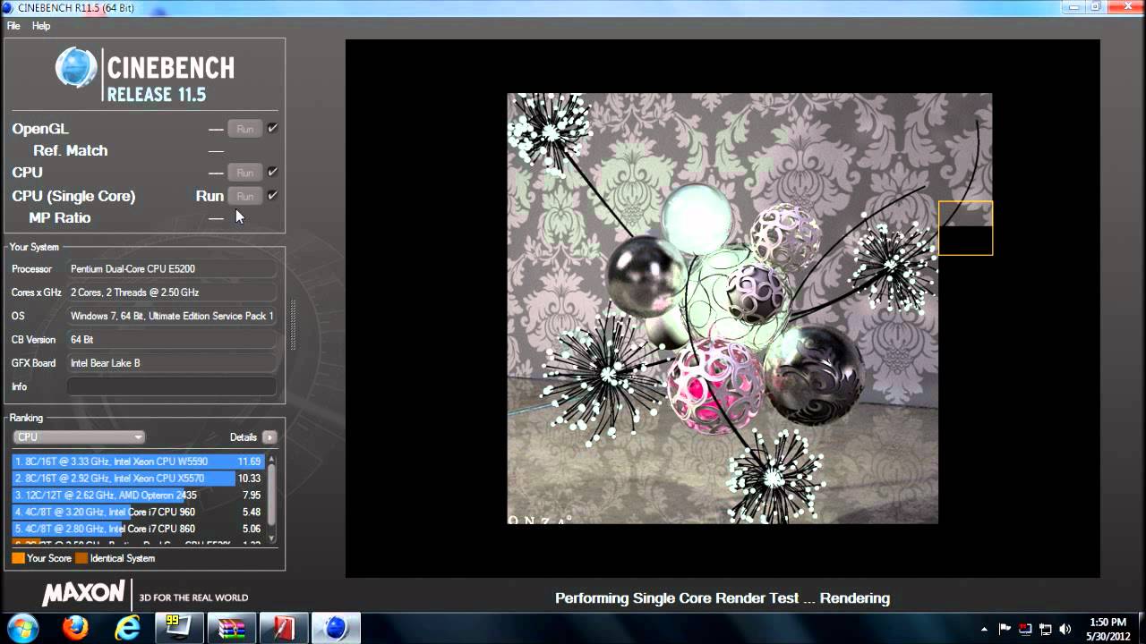Click the Identical System color swatch

[x=81, y=558]
